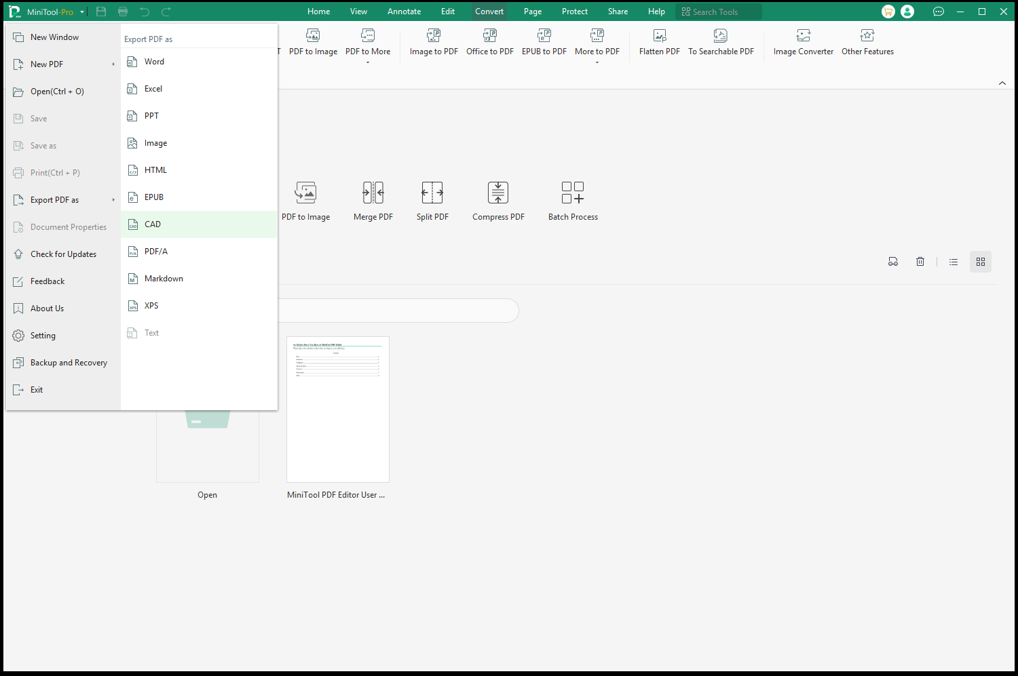Export PDF as PPT
The width and height of the screenshot is (1018, 676).
(x=199, y=116)
